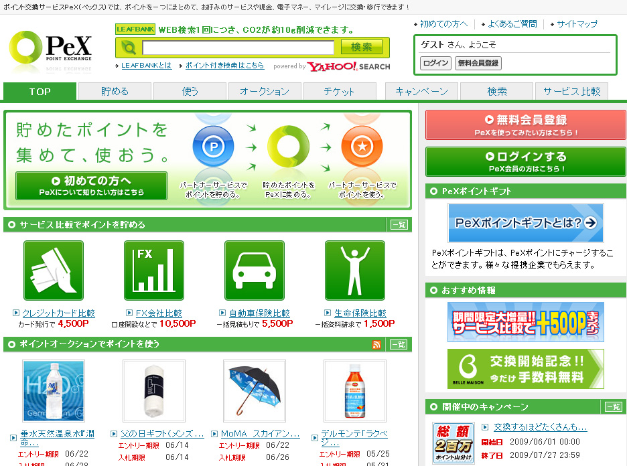Open the 初めての方へ top link
Screen dimensions: 627x466
443,24
